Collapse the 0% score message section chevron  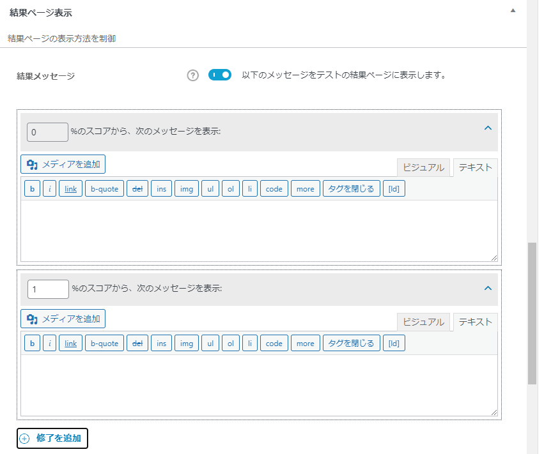click(x=488, y=128)
